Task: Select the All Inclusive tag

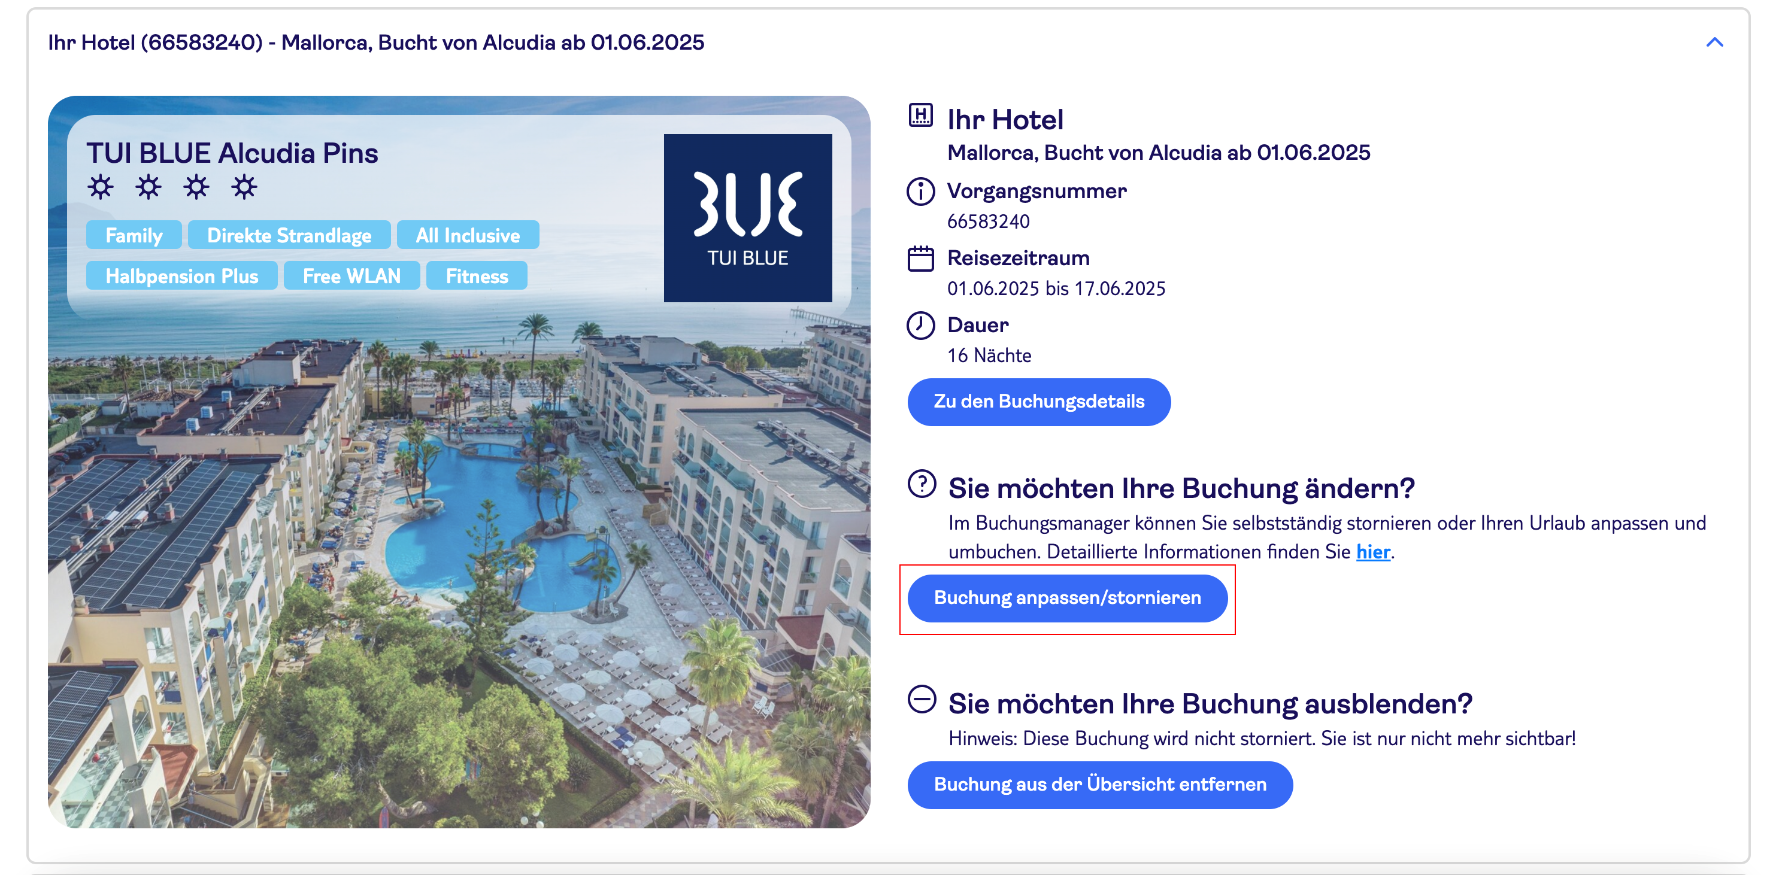Action: tap(468, 235)
